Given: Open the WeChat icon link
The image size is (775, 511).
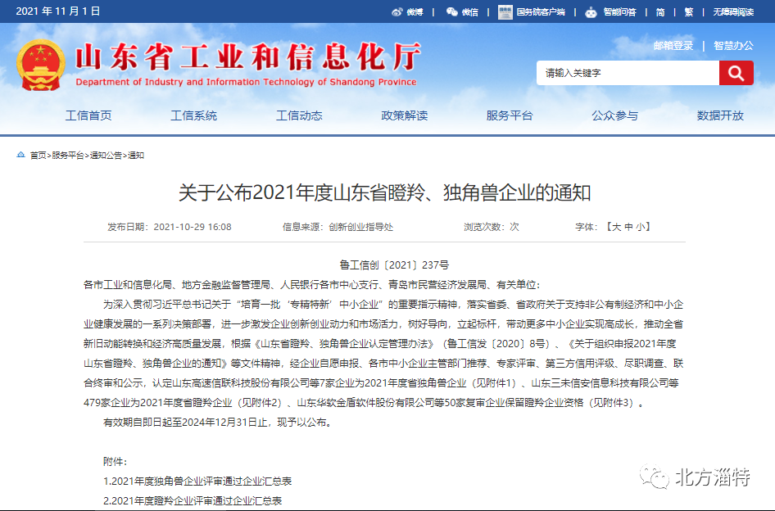Looking at the screenshot, I should (451, 11).
